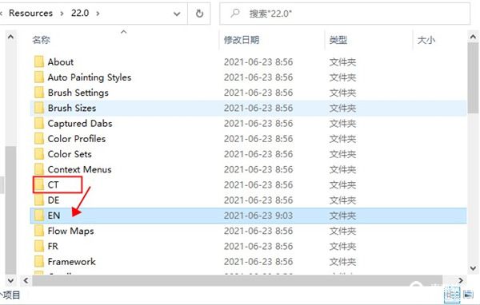This screenshot has width=480, height=305.
Task: Select the About folder icon
Action: coord(39,61)
